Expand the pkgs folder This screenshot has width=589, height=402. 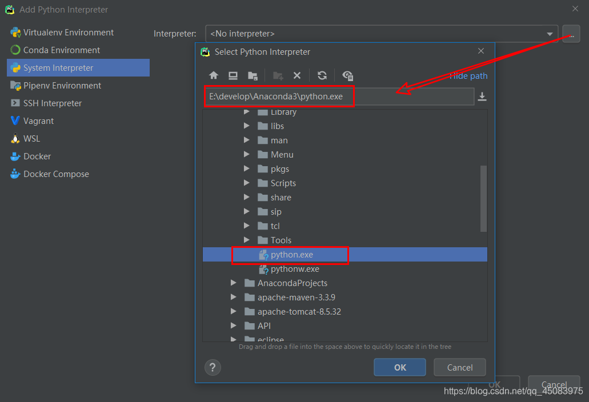click(246, 168)
